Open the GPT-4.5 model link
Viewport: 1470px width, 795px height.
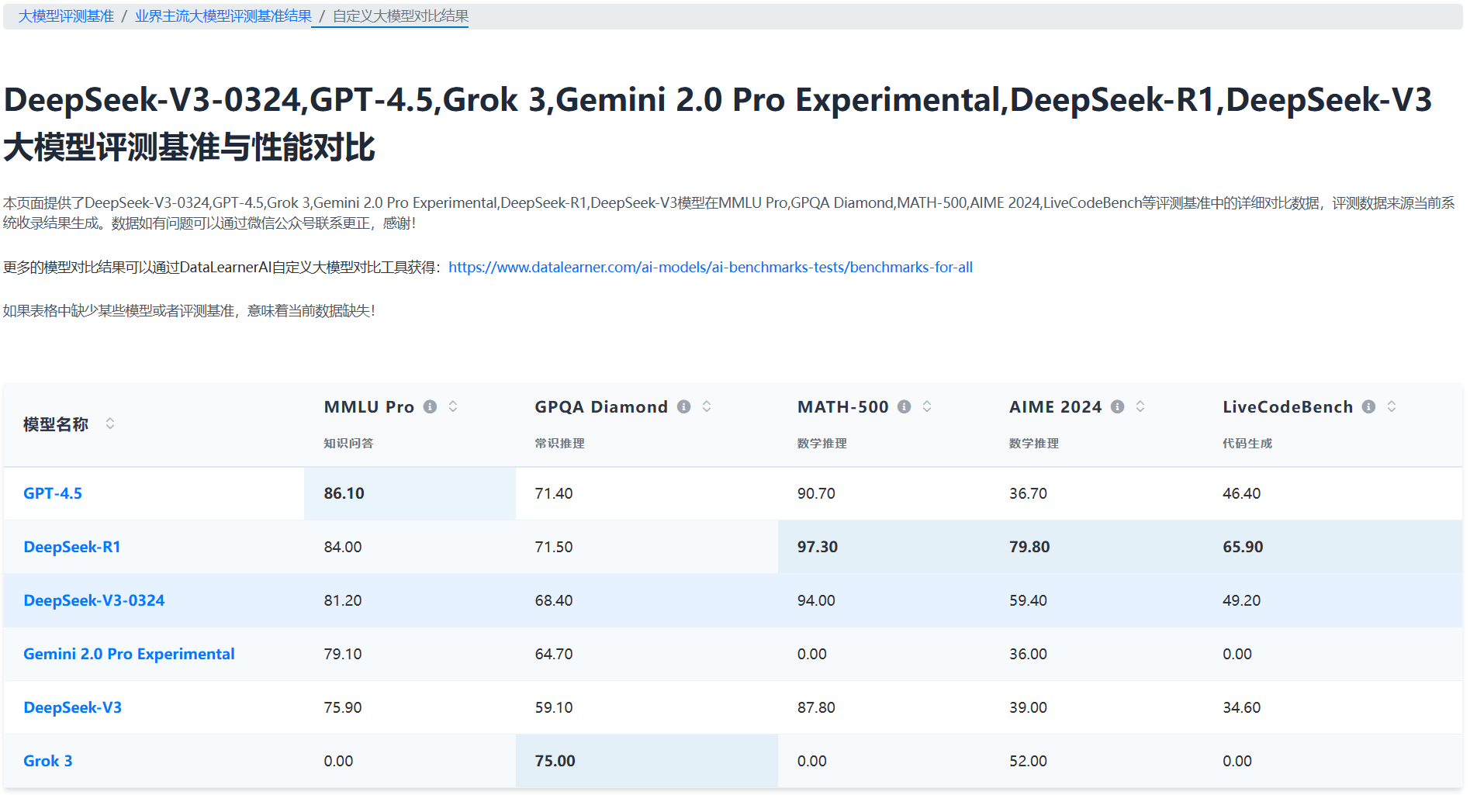pyautogui.click(x=53, y=493)
